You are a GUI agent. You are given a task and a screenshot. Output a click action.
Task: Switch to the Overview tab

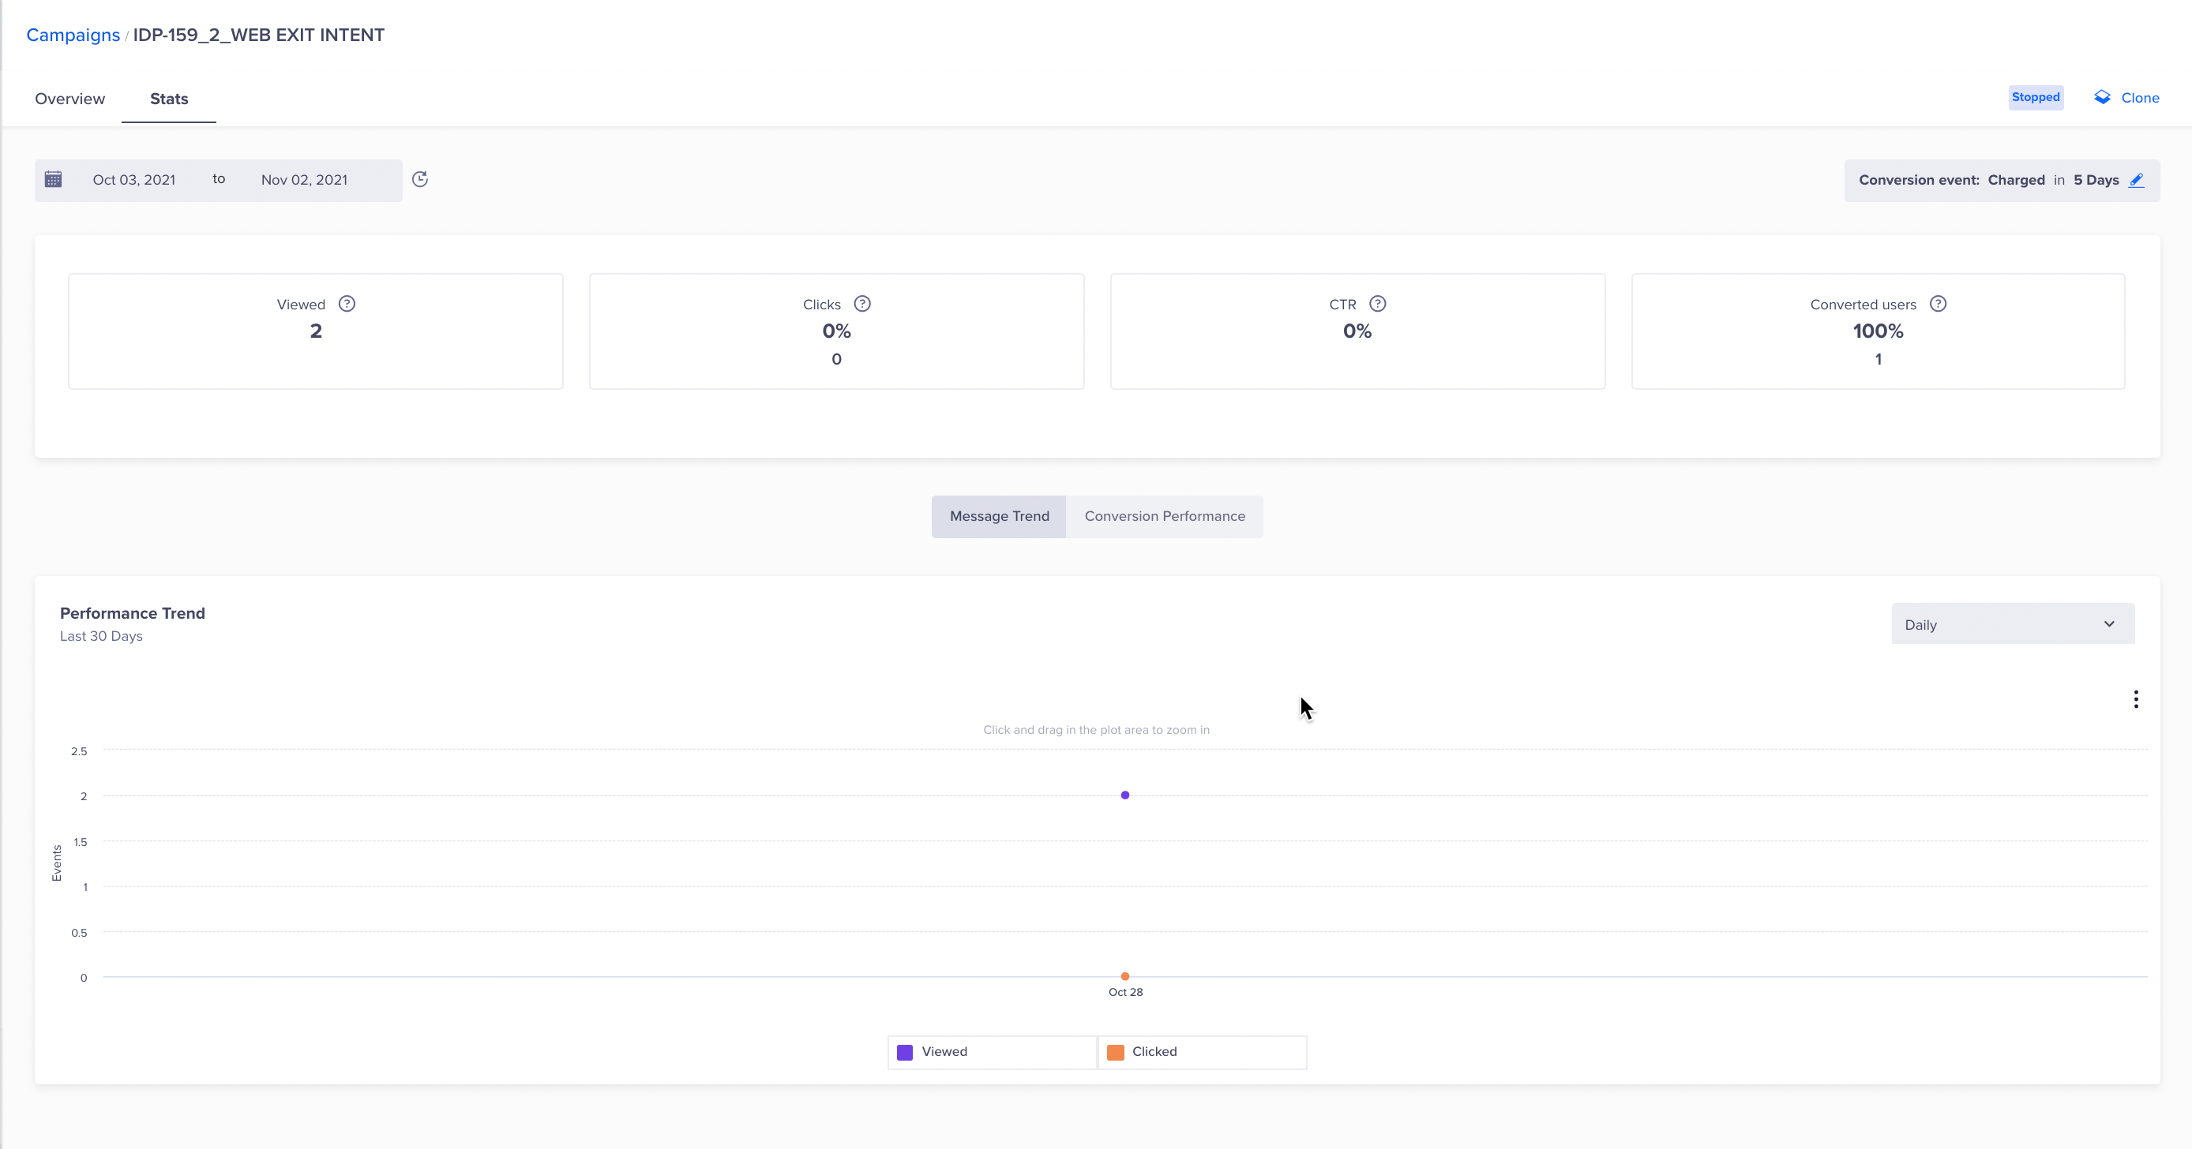point(69,99)
